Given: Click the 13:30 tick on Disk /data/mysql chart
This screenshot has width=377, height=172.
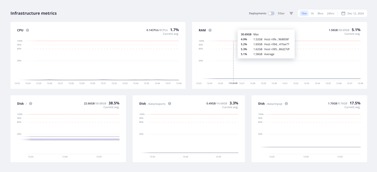Looking at the screenshot, I should pyautogui.click(x=306, y=157).
